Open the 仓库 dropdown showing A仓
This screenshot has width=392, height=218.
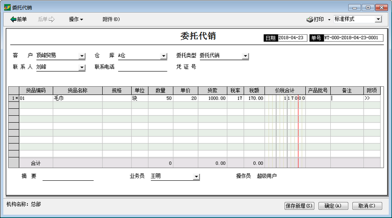[x=164, y=56]
